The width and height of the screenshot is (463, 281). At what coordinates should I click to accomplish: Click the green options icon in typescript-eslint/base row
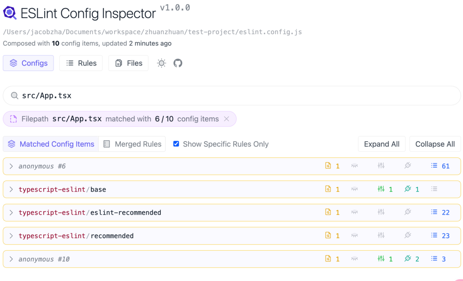pos(381,189)
